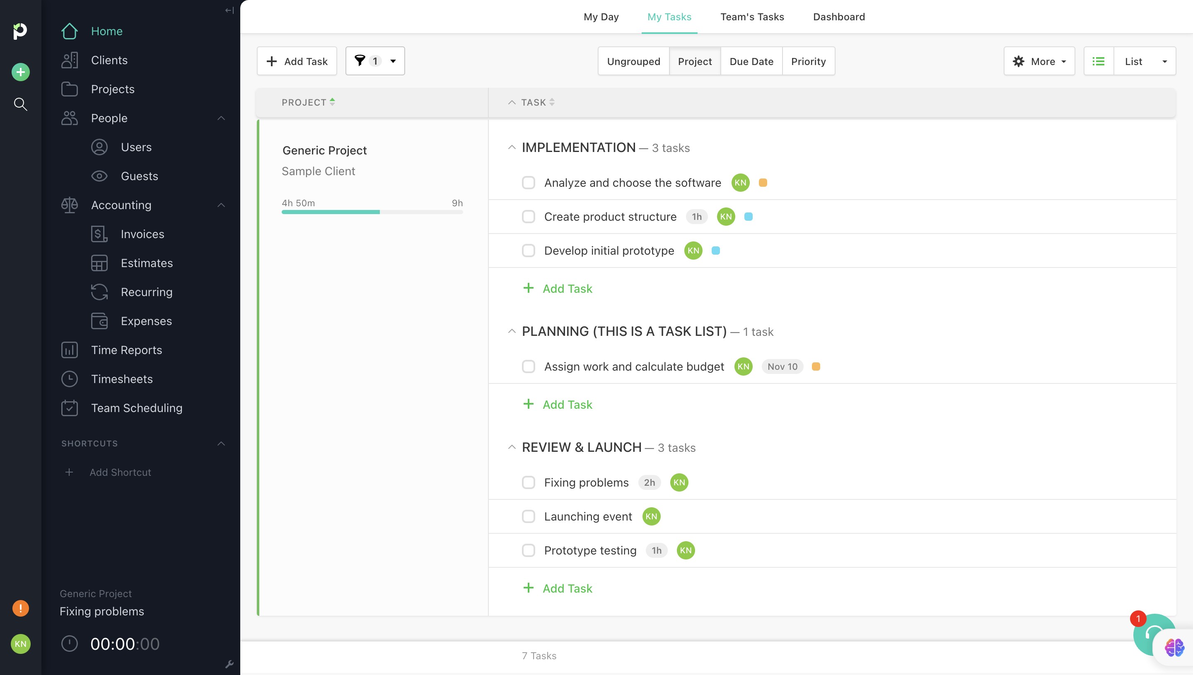Open the purple brain assistant icon
This screenshot has width=1193, height=675.
coord(1174,647)
